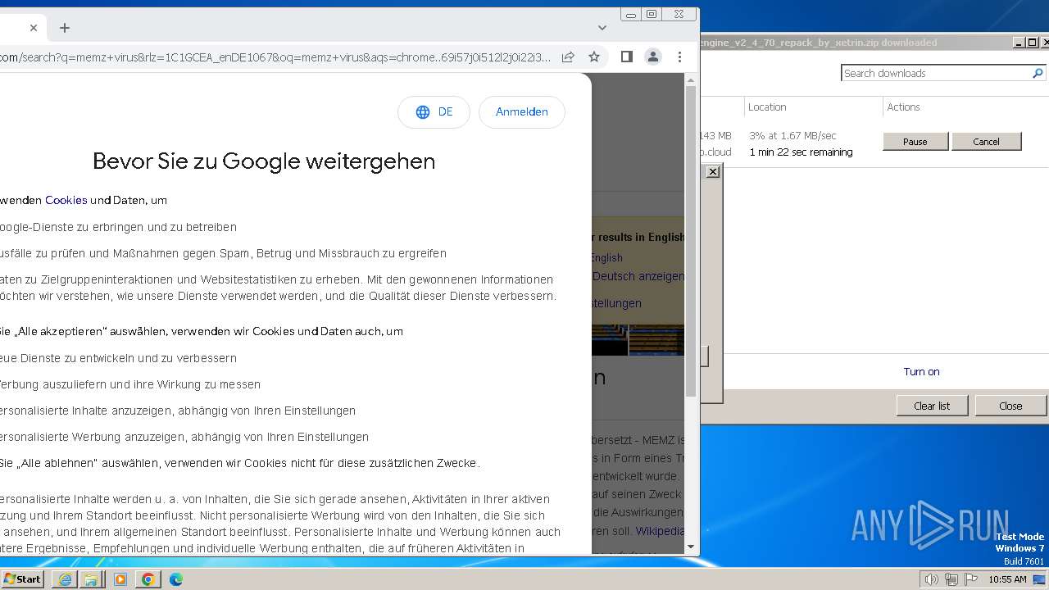This screenshot has width=1049, height=590.
Task: Open the Windows Start menu
Action: [23, 579]
